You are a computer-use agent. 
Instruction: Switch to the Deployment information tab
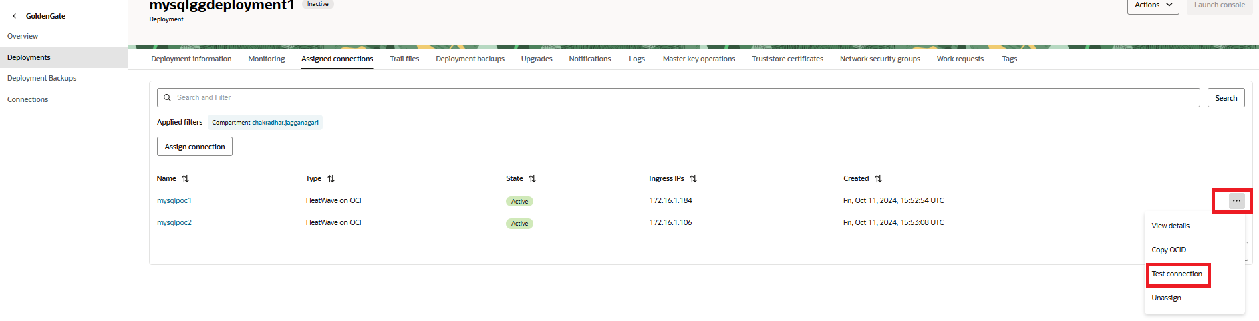point(191,59)
